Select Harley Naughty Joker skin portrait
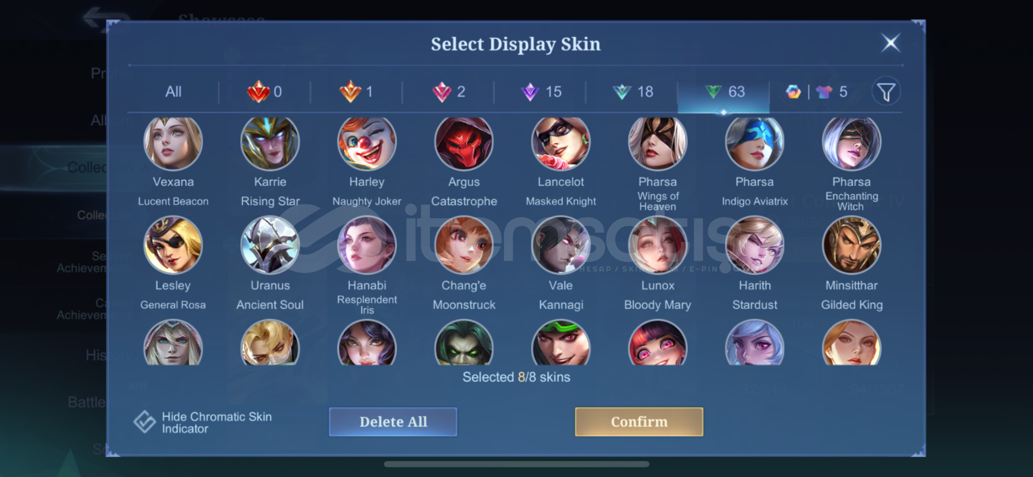Viewport: 1033px width, 477px height. [x=367, y=142]
